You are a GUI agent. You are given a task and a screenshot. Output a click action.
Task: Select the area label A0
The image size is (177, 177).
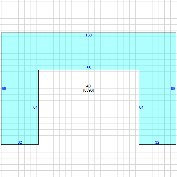click(x=88, y=86)
